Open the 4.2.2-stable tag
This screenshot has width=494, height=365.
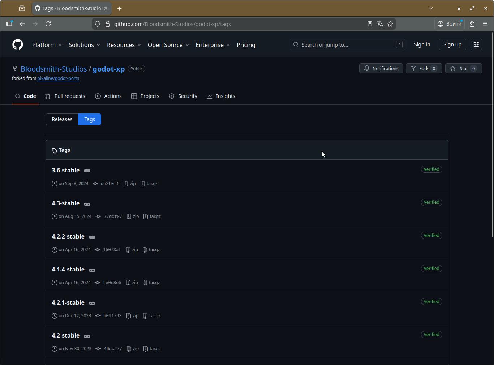68,236
